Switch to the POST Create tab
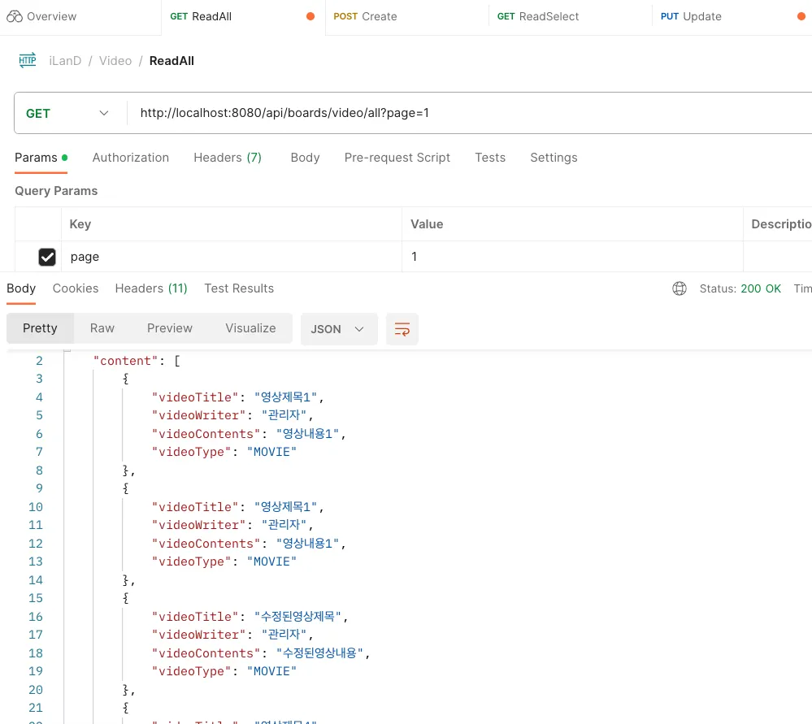The image size is (812, 724). (366, 16)
